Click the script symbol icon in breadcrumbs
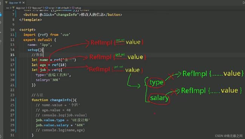This screenshot has width=245, height=139. [x=47, y=8]
